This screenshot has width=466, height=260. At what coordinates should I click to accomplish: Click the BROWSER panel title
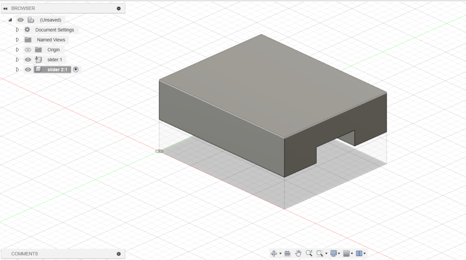point(23,8)
